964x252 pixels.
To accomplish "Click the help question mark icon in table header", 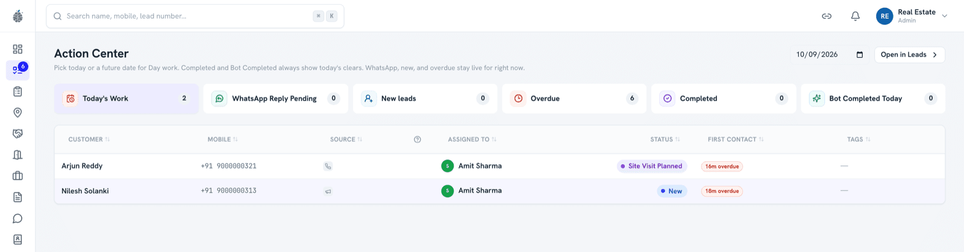I will click(x=418, y=140).
